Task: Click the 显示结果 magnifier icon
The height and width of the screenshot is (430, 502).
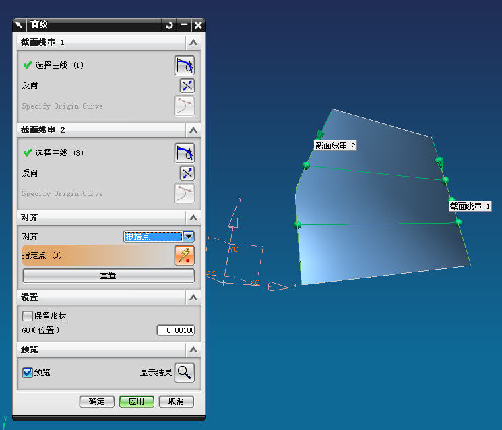Action: 185,373
